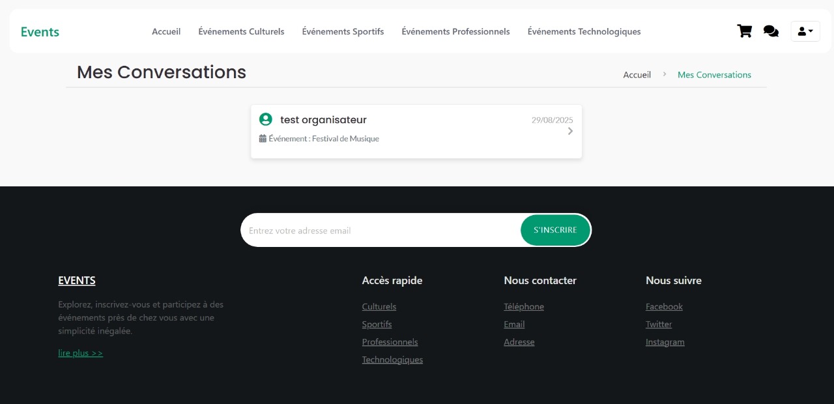Screen dimensions: 834x404
Task: Open the test organisateur conversation
Action: pyautogui.click(x=416, y=132)
